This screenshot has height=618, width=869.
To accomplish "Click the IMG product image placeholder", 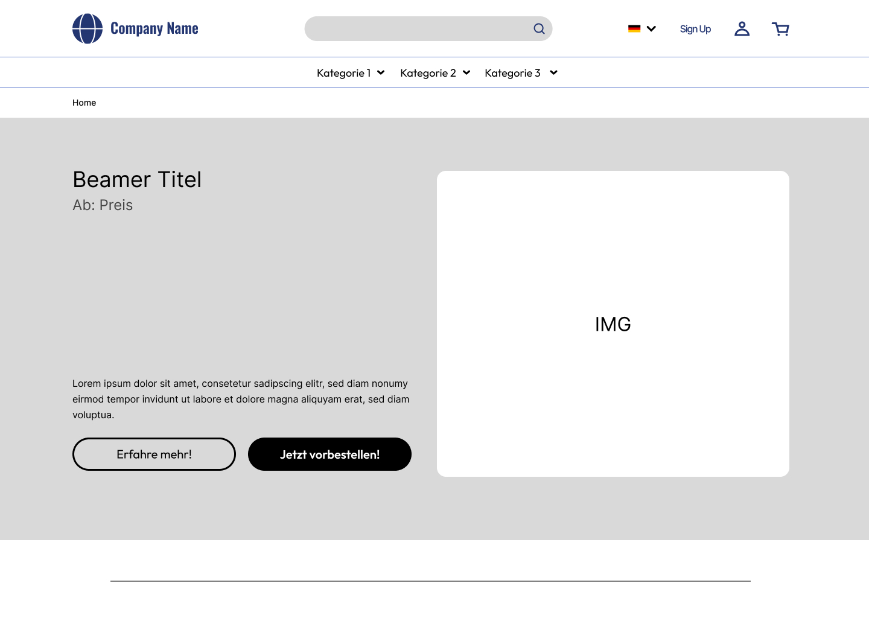I will click(x=613, y=323).
